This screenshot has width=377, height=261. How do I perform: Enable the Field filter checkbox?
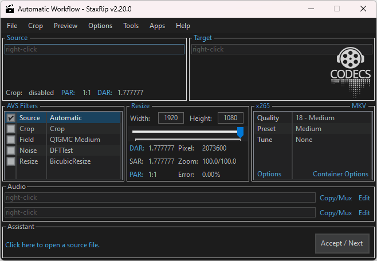pyautogui.click(x=11, y=140)
